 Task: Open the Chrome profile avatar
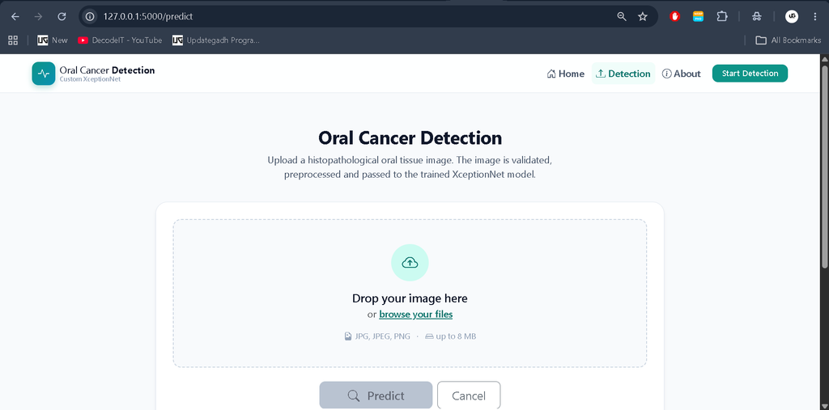[x=792, y=16]
